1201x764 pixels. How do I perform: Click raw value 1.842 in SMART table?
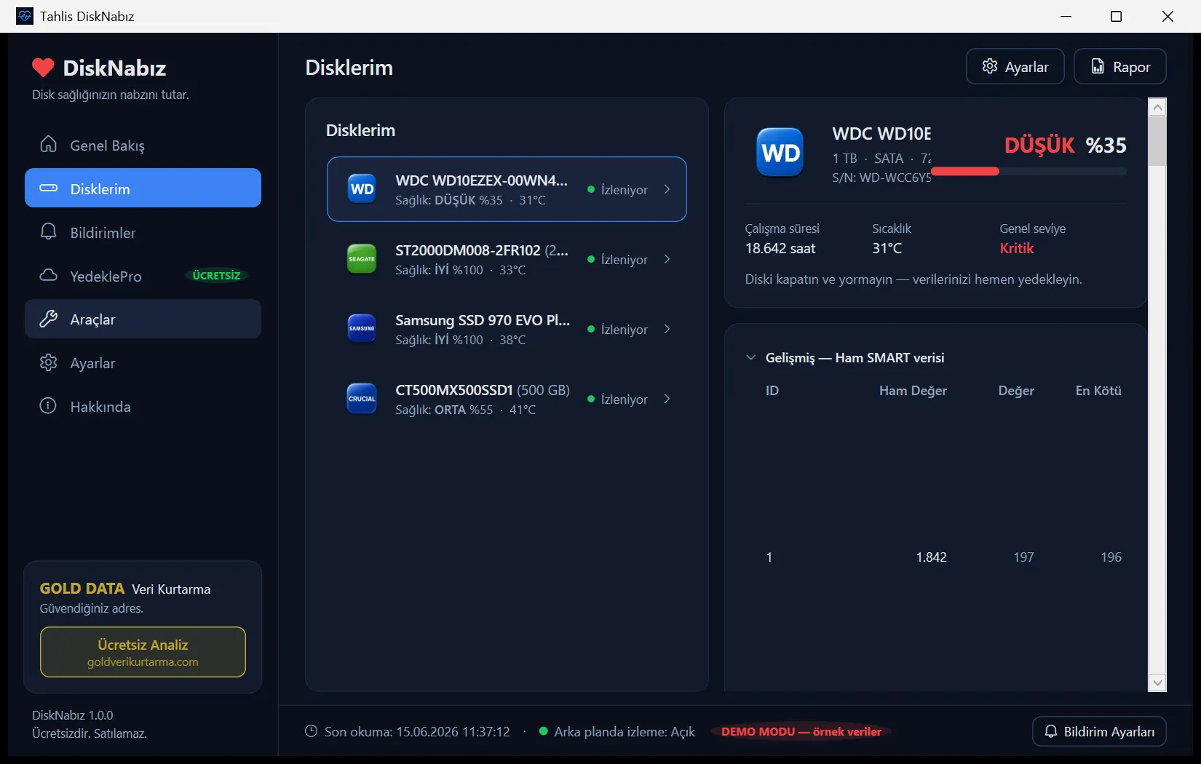coord(931,557)
